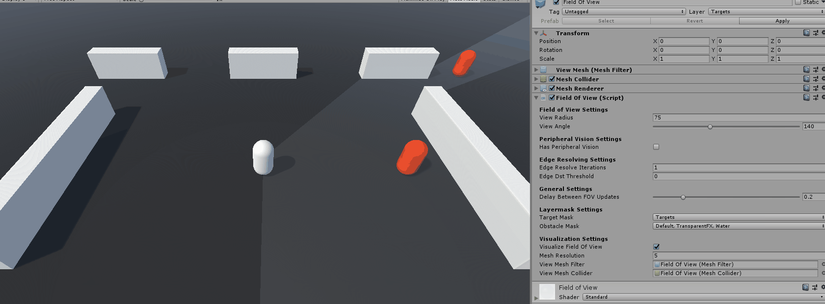Click the Scale X field
Viewport: 825px width, 304px height.
(684, 59)
